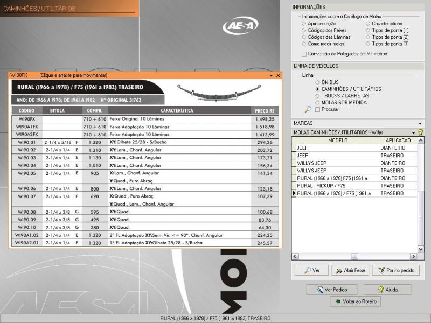431x323 pixels.
Task: Toggle the Procurar checkbox
Action: coord(317,109)
